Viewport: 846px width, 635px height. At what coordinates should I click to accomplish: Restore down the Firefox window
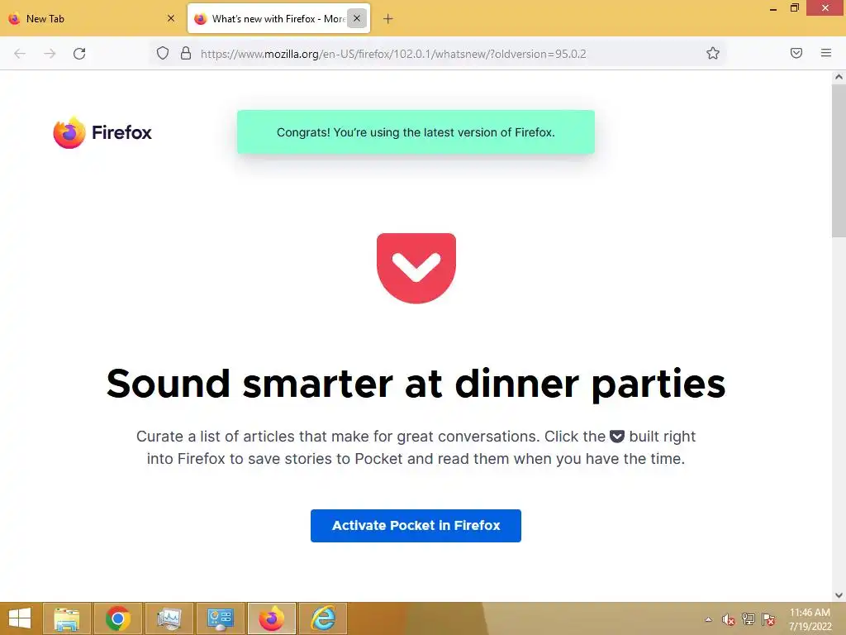coord(795,8)
